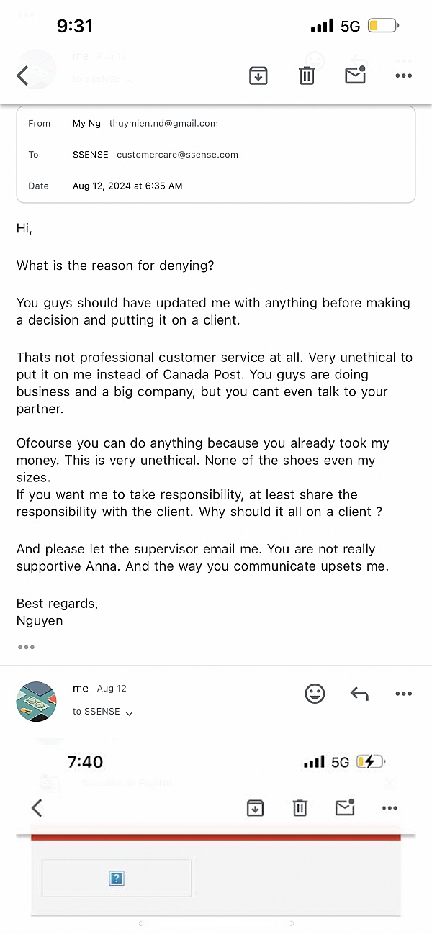Show trimmed content below "Nguyen" signature
Screen dimensions: 432x934
point(26,647)
